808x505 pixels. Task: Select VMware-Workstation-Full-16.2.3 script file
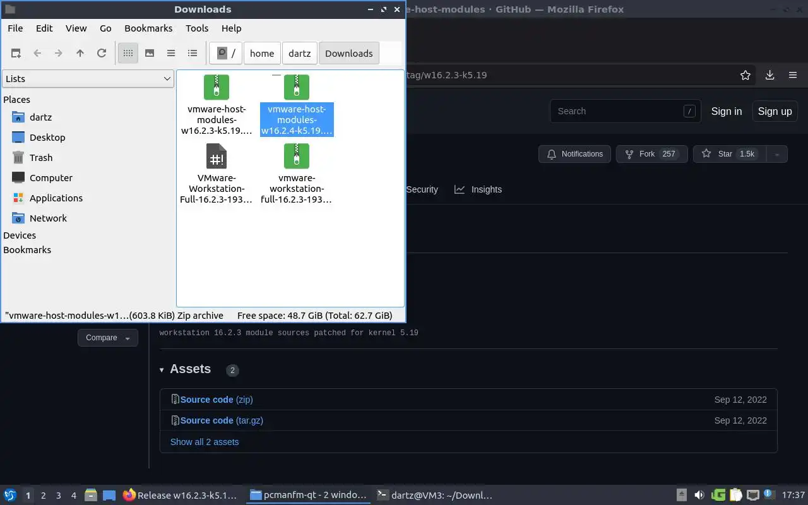pyautogui.click(x=217, y=174)
